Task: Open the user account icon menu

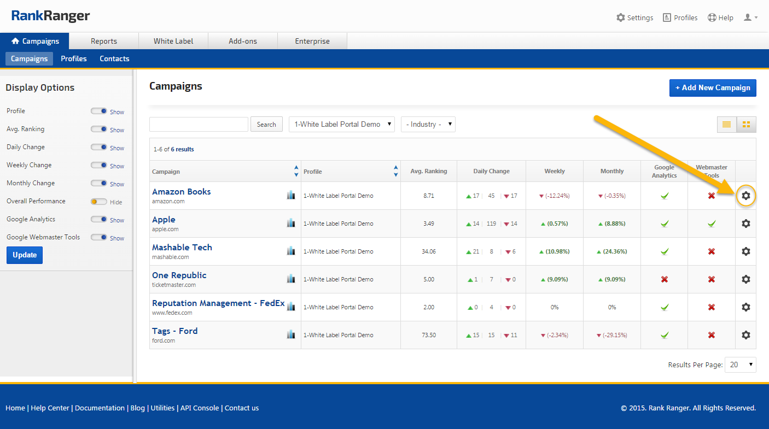Action: click(x=750, y=17)
